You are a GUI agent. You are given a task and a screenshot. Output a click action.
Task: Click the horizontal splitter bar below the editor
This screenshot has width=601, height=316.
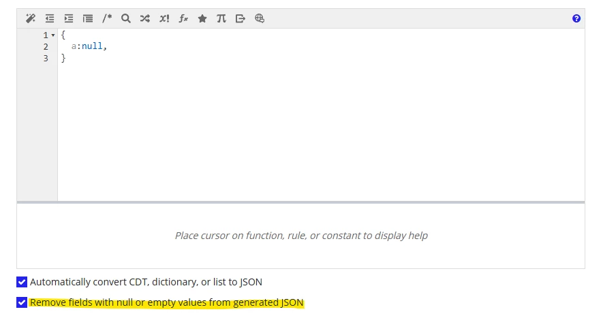tap(301, 202)
